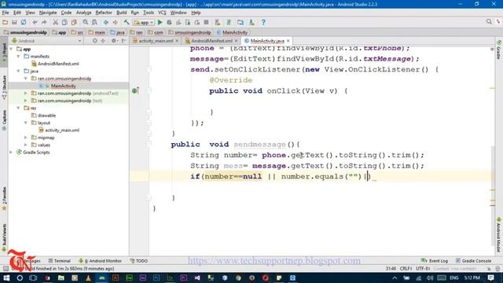Click the Windows clock showing 5:12 PM
This screenshot has width=503, height=283.
tap(472, 277)
